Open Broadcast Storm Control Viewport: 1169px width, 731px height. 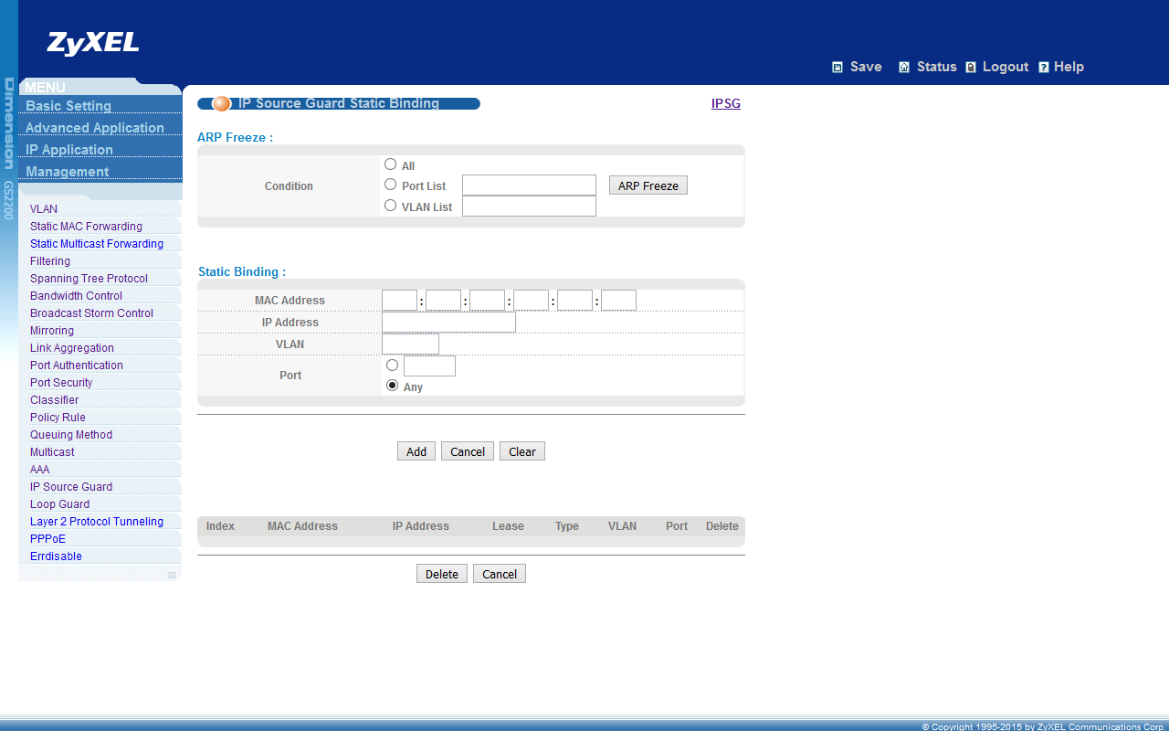click(x=91, y=313)
